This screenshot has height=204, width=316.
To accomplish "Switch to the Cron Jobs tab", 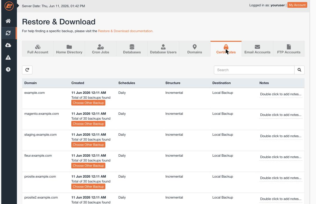I will point(101,49).
